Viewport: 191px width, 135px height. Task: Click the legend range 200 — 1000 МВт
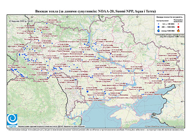pos(168,27)
